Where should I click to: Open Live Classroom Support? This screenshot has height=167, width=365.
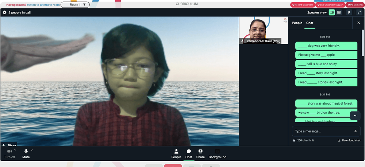(330, 5)
